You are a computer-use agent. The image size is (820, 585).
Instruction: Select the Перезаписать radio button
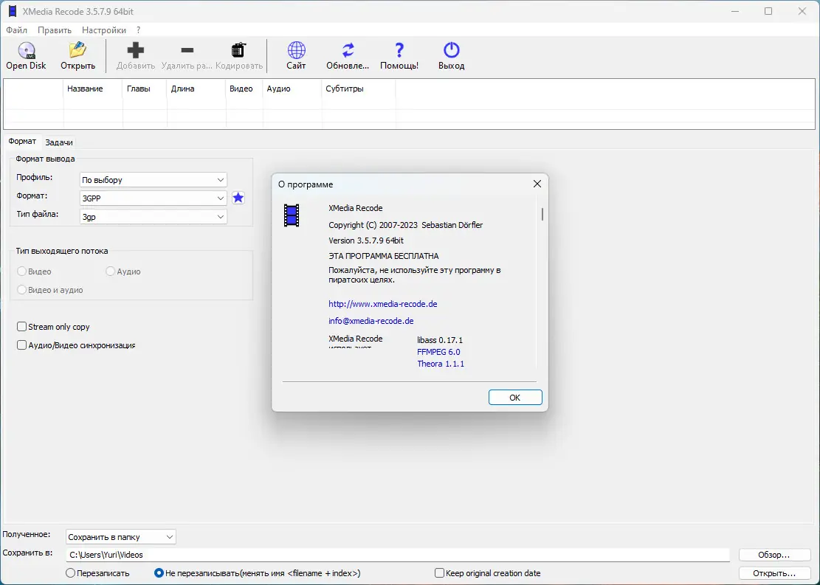pos(70,572)
